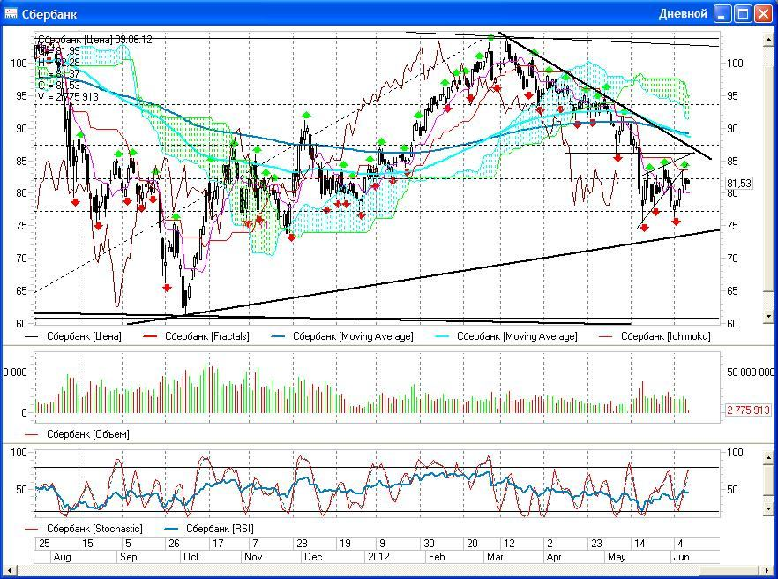Click the Oct month label on date axis

point(191,557)
